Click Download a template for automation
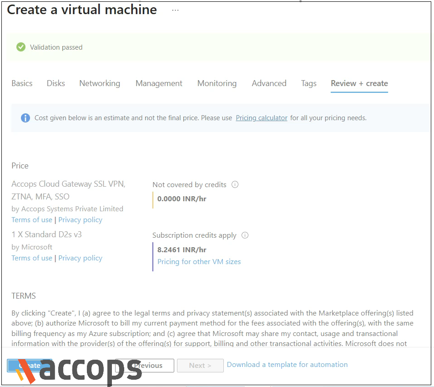The image size is (434, 387). click(x=288, y=365)
